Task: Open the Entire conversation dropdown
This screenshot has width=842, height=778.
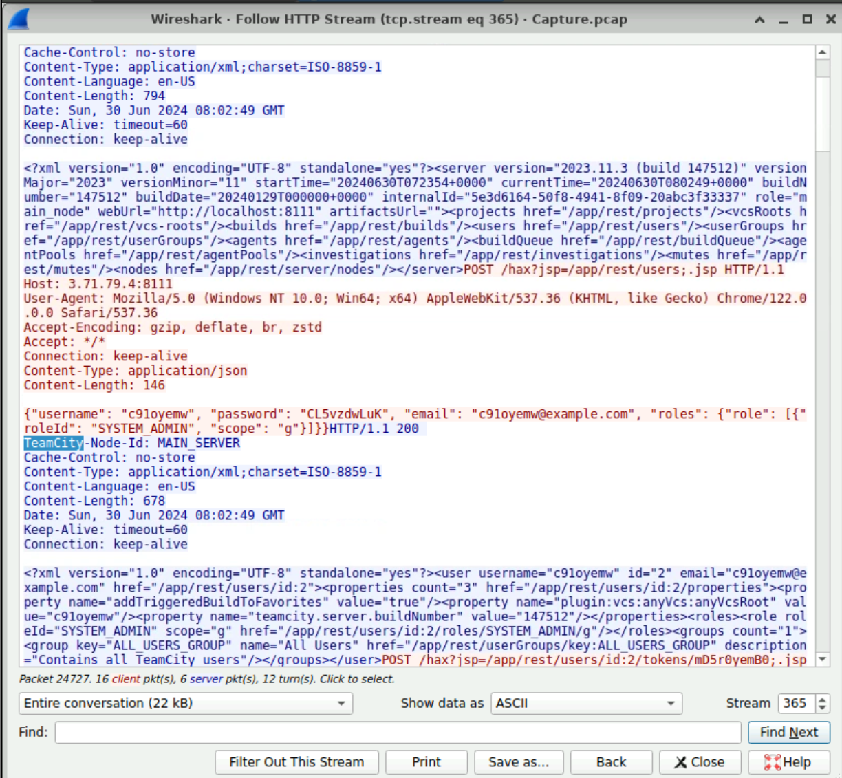Action: coord(186,704)
